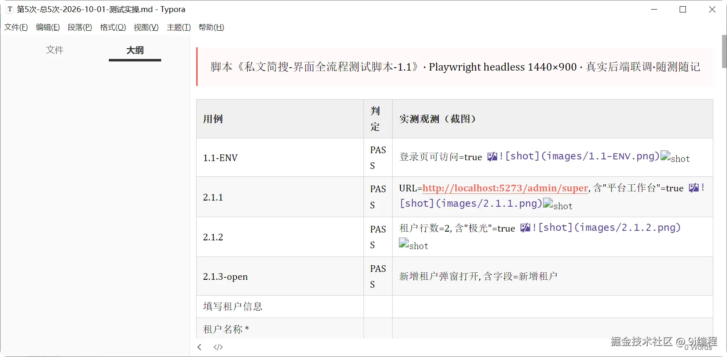Open localhost:5273/admin/super link

point(505,188)
